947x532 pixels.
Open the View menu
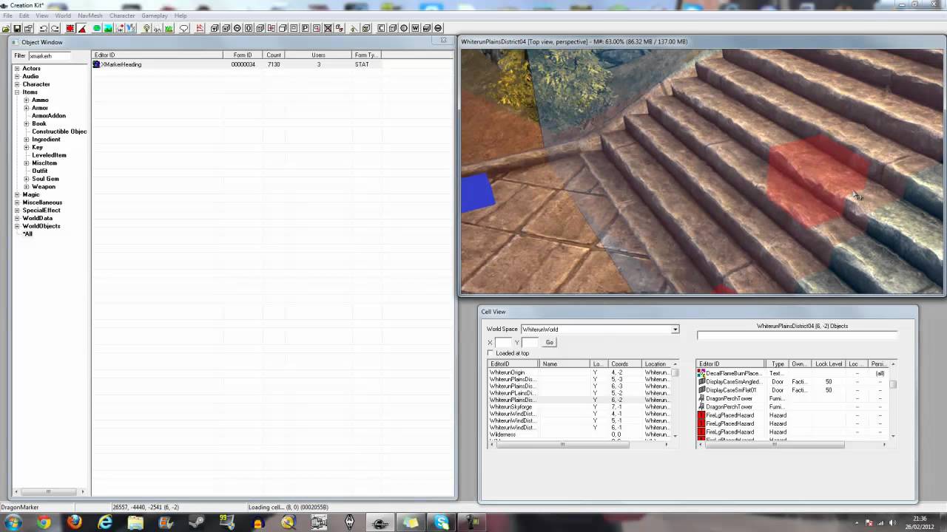(42, 16)
